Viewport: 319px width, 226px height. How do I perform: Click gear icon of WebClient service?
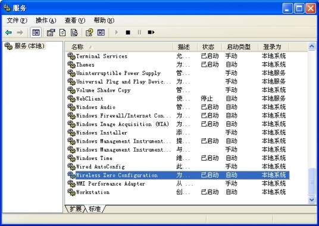coord(71,99)
